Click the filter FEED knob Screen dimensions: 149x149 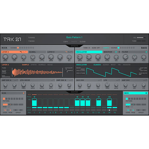[x=144, y=57]
